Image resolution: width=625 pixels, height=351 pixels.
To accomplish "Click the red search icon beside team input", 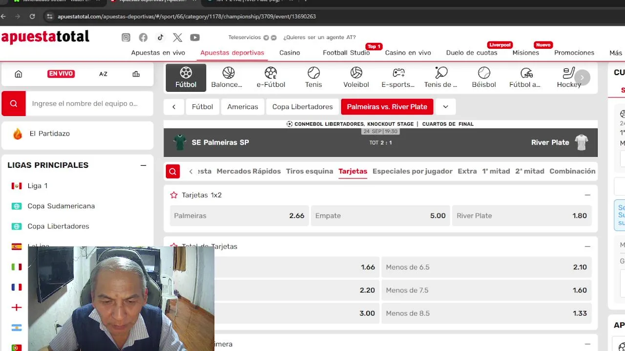I will pyautogui.click(x=14, y=103).
